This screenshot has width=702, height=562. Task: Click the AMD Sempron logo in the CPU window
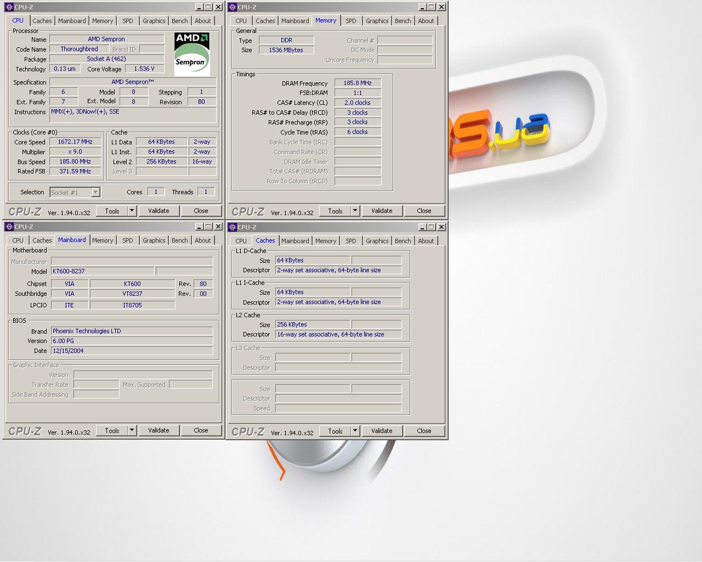click(x=192, y=54)
